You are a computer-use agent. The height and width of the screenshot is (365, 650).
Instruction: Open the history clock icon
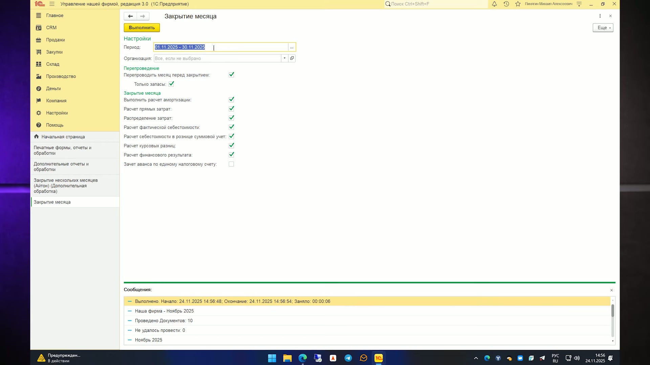click(506, 4)
